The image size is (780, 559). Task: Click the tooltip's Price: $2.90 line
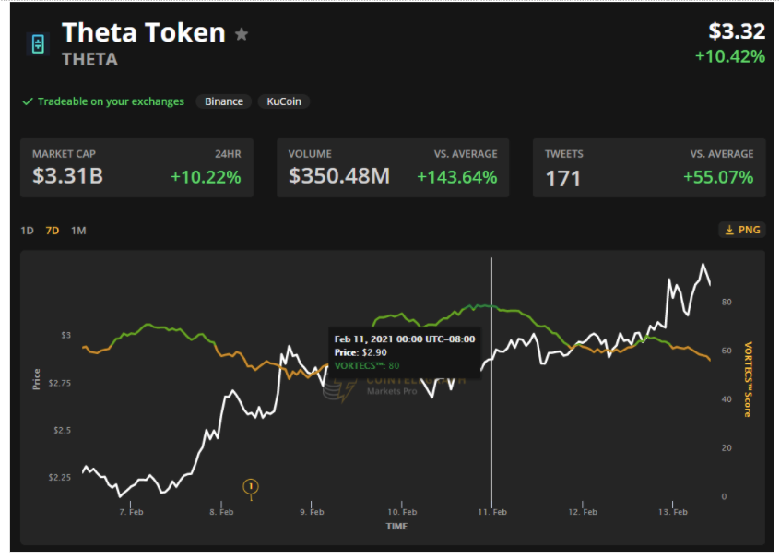coord(360,352)
